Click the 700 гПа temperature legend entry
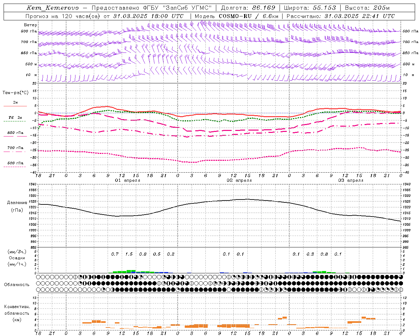This screenshot has width=420, height=336. coord(15,148)
